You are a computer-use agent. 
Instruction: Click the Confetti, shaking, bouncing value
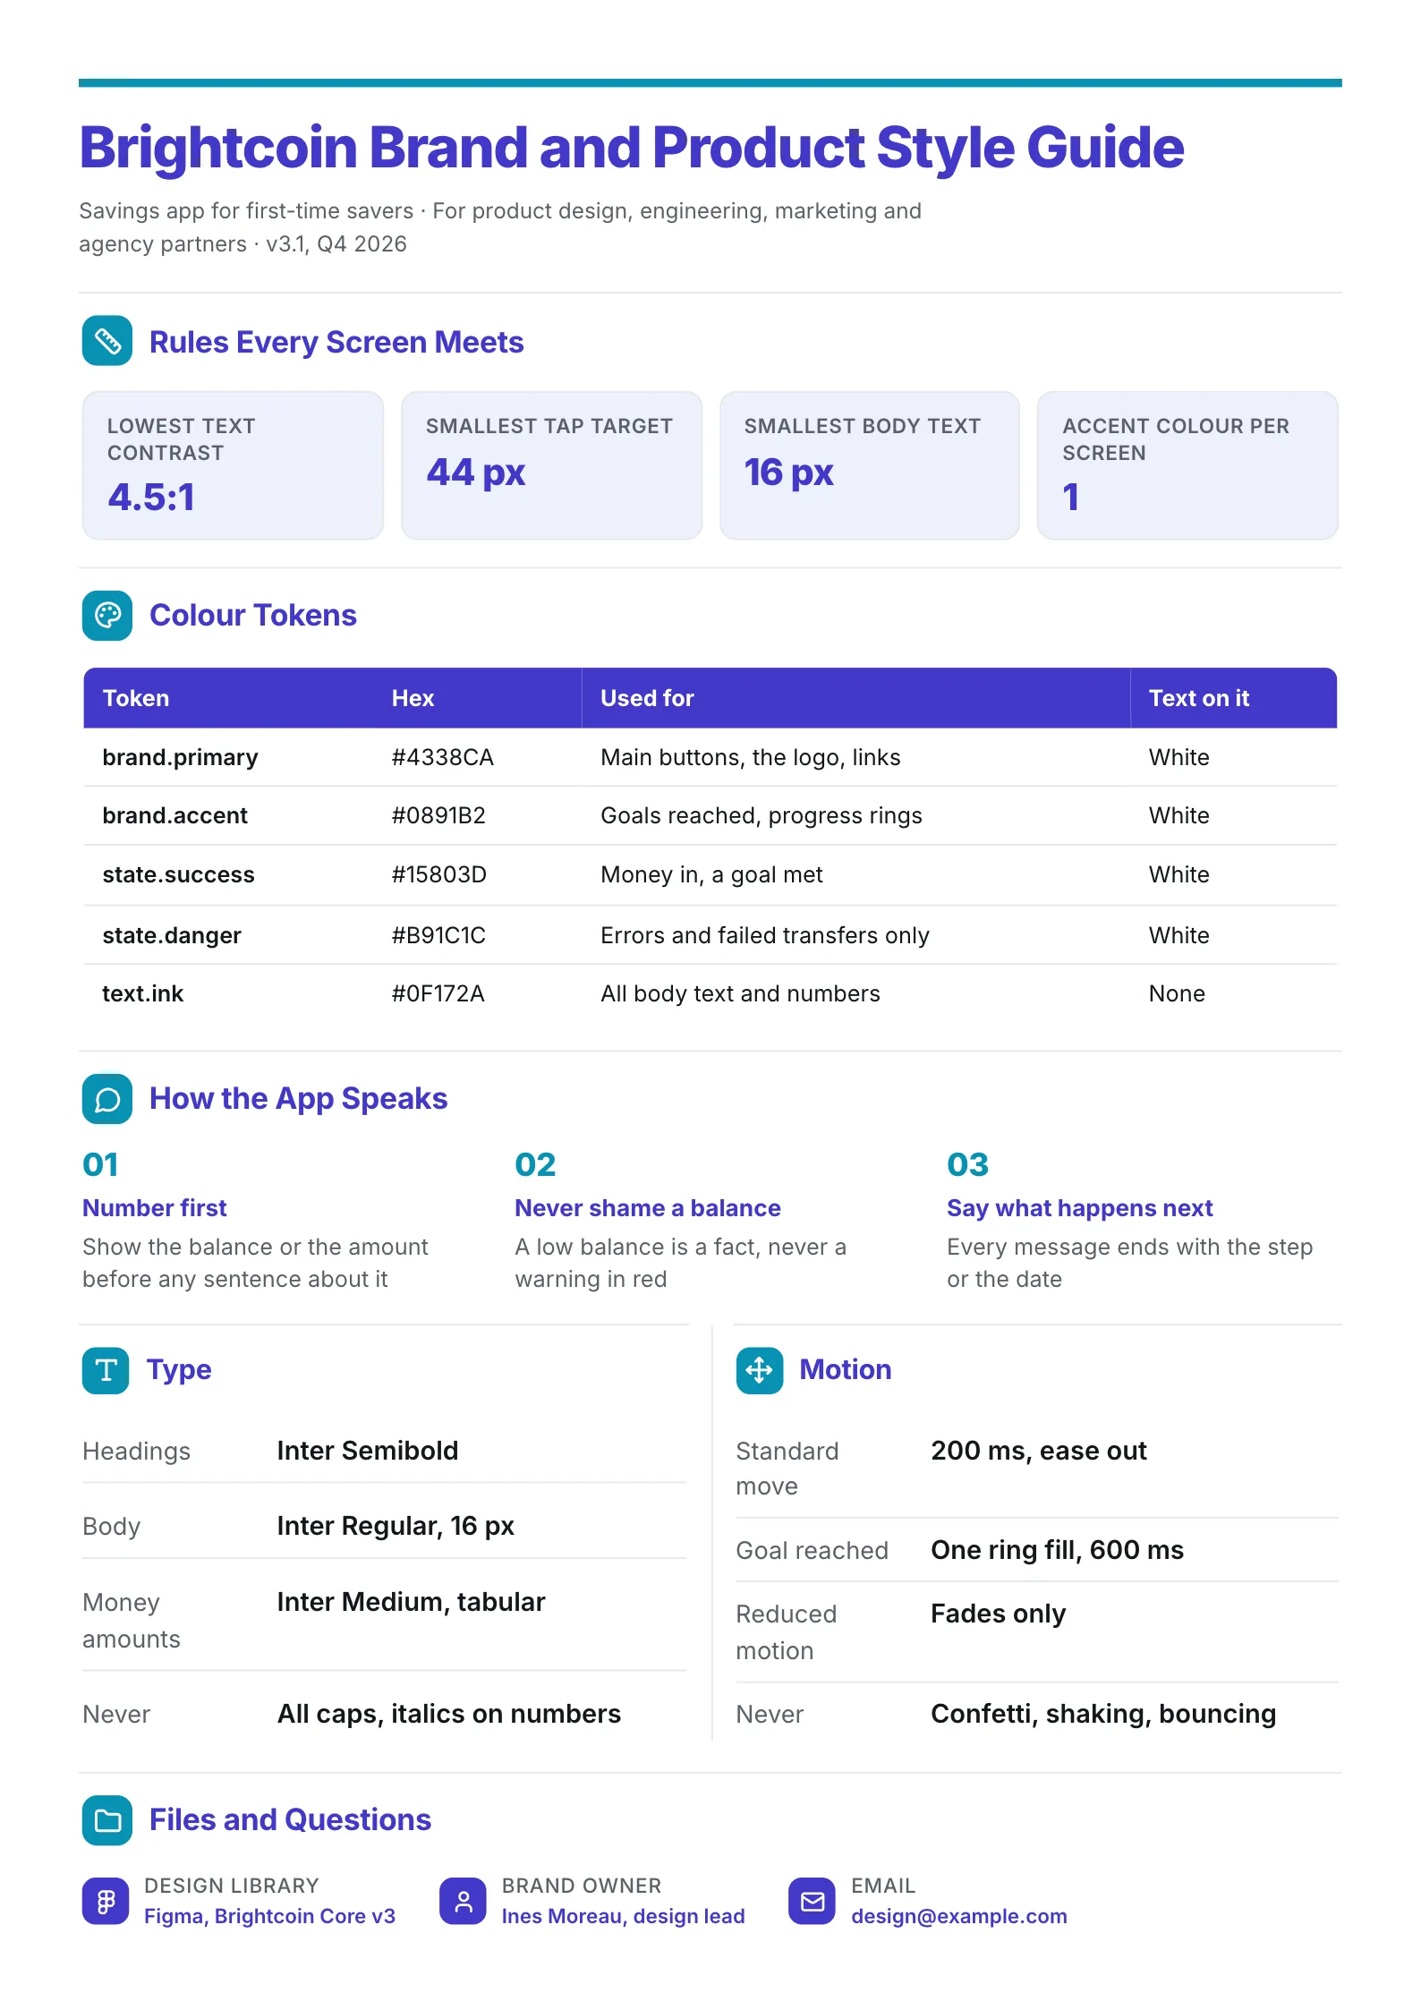tap(1103, 1714)
